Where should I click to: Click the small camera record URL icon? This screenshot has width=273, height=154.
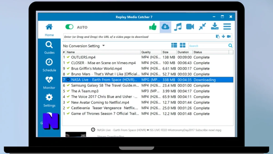(229, 36)
